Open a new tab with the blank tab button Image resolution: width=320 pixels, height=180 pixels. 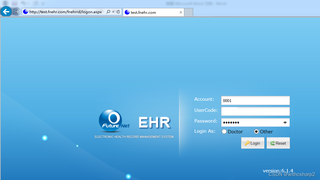[x=189, y=12]
